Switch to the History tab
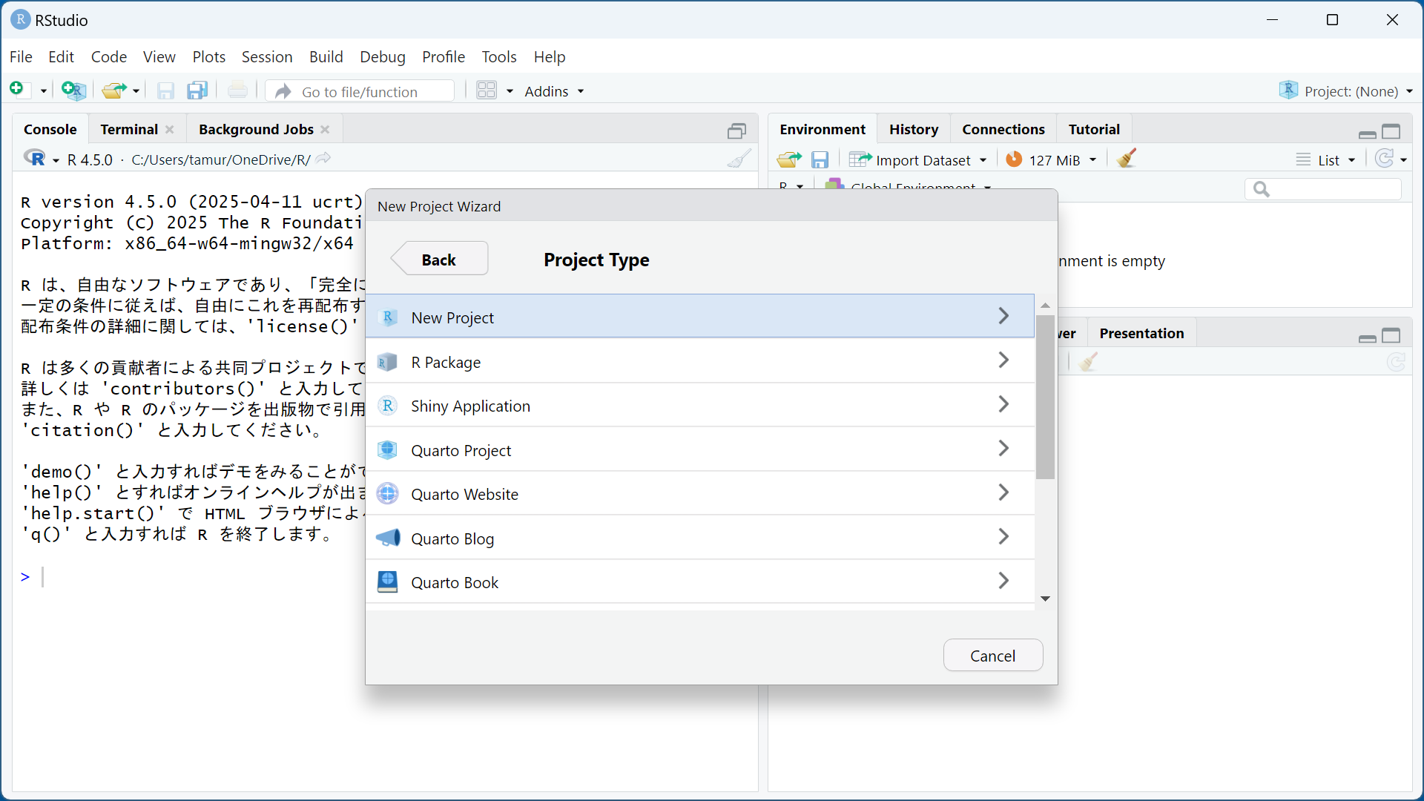1424x801 pixels. (914, 129)
